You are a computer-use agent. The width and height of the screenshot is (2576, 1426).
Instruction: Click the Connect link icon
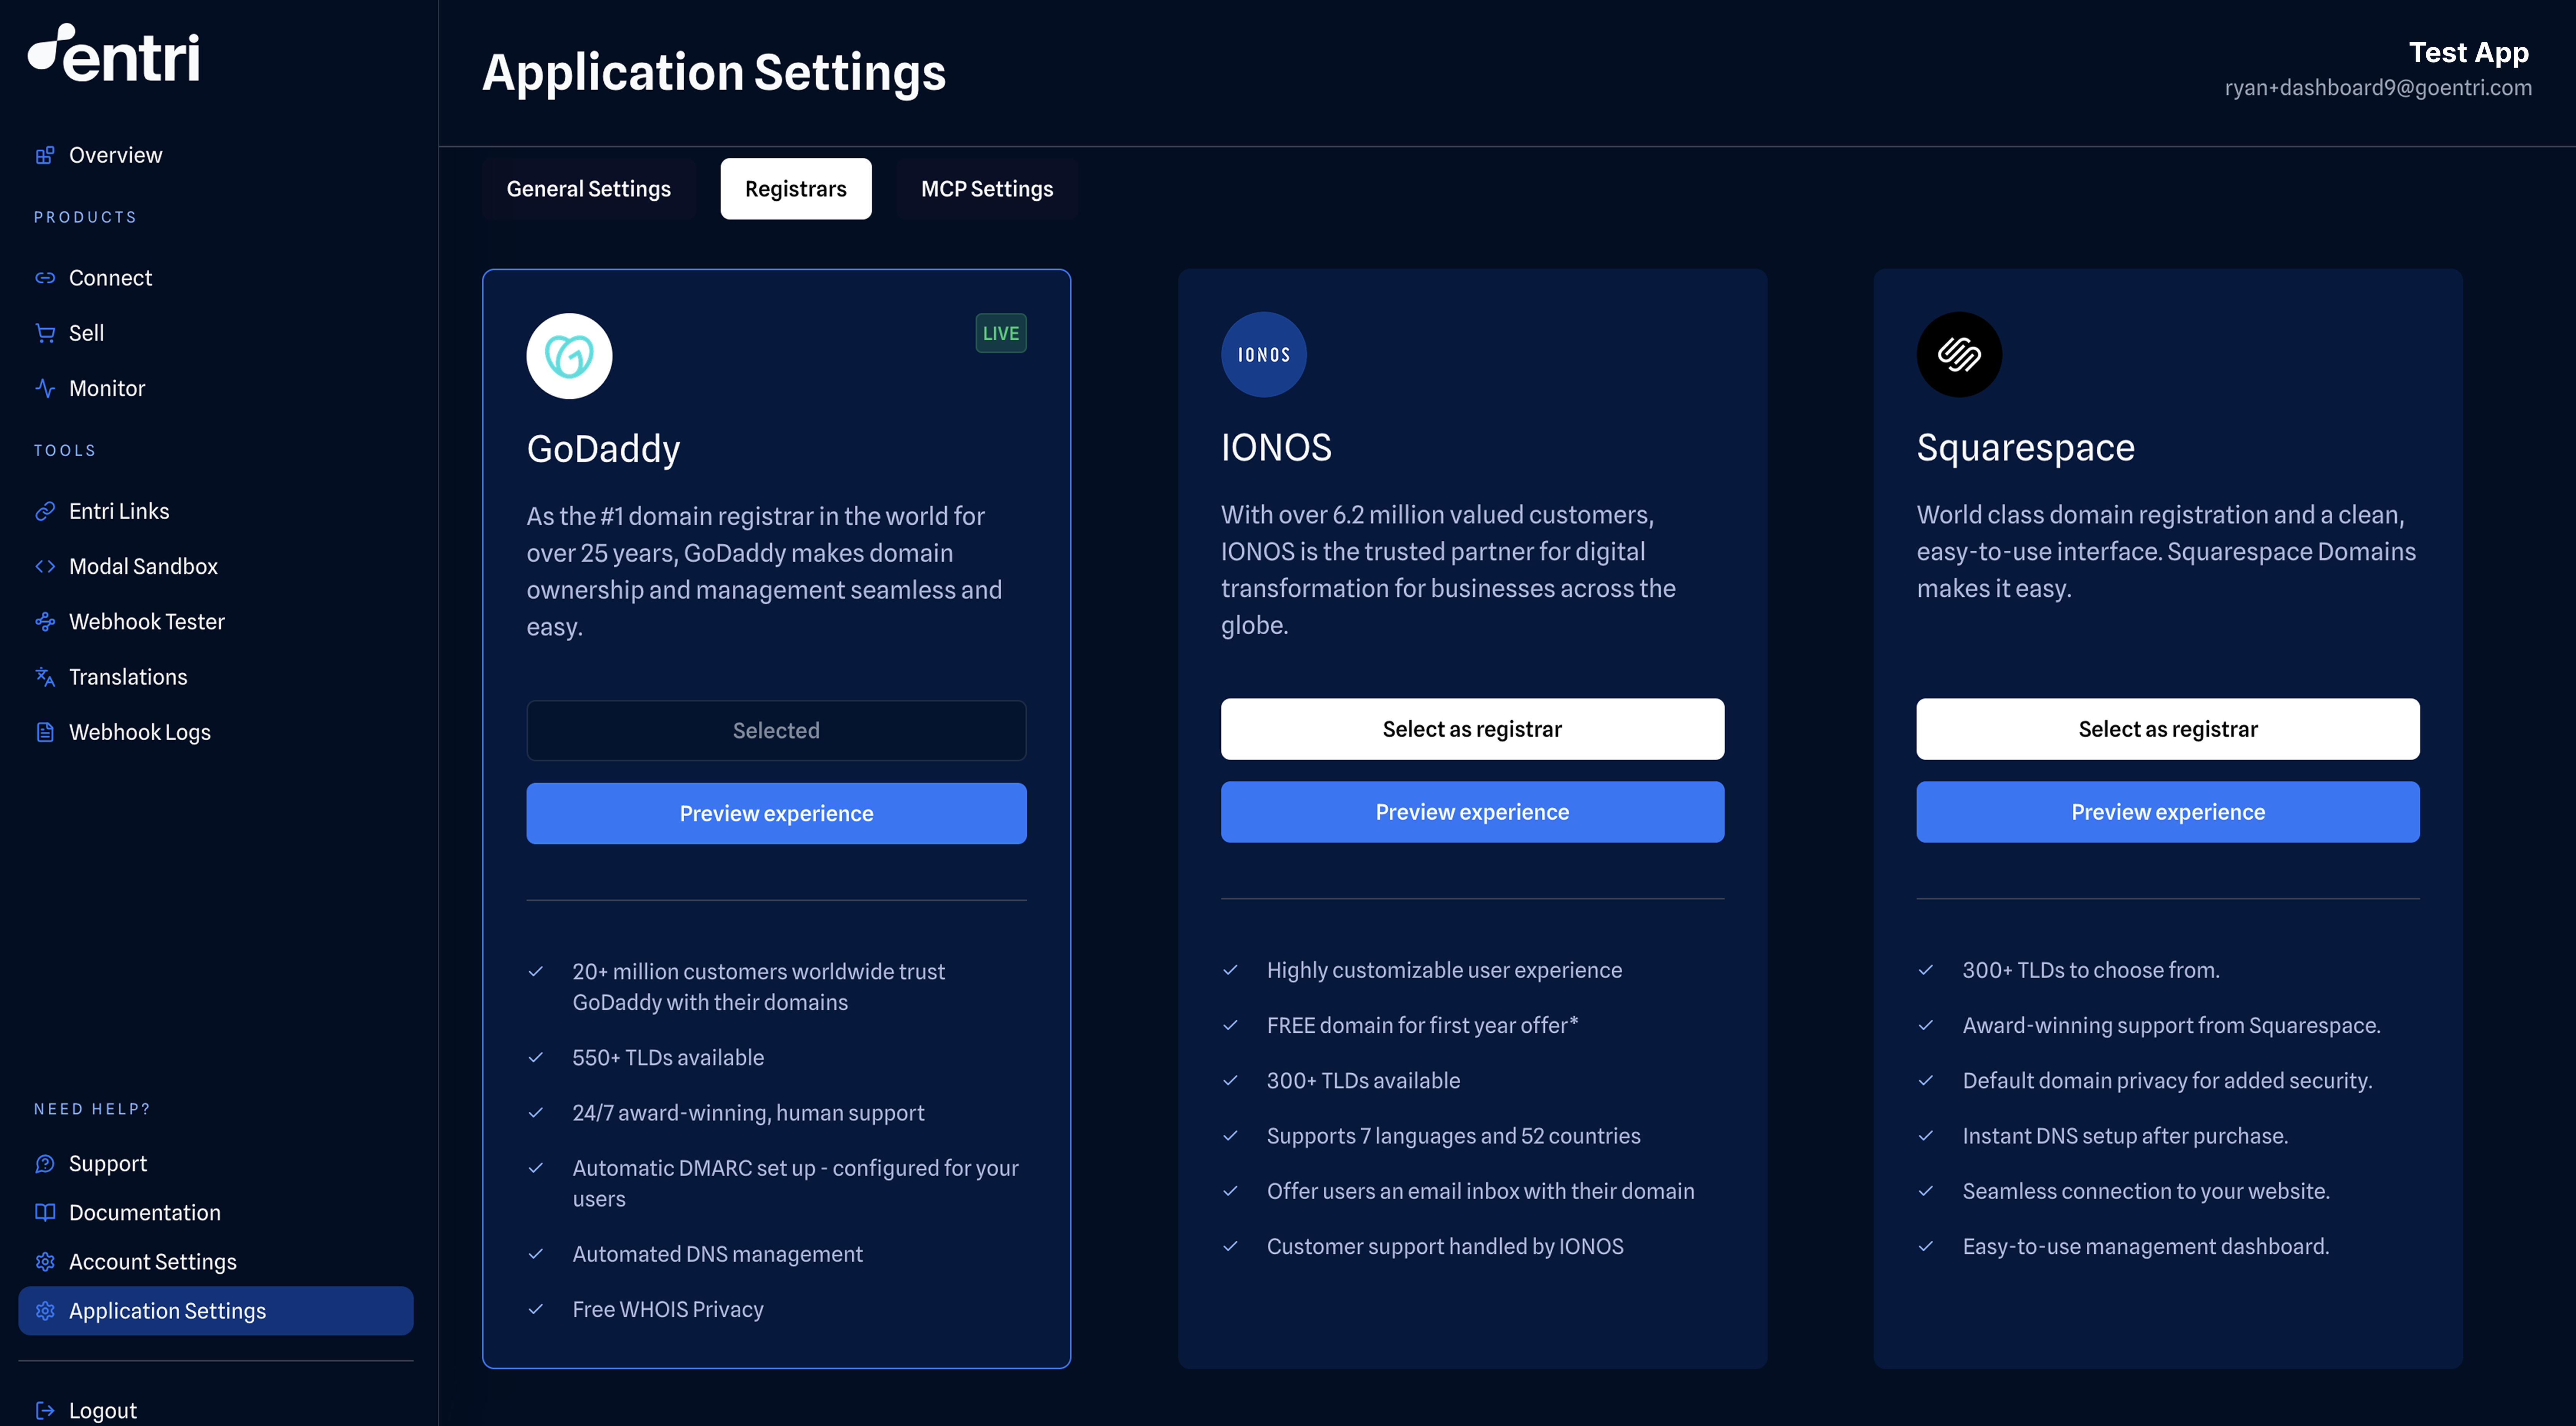click(45, 278)
